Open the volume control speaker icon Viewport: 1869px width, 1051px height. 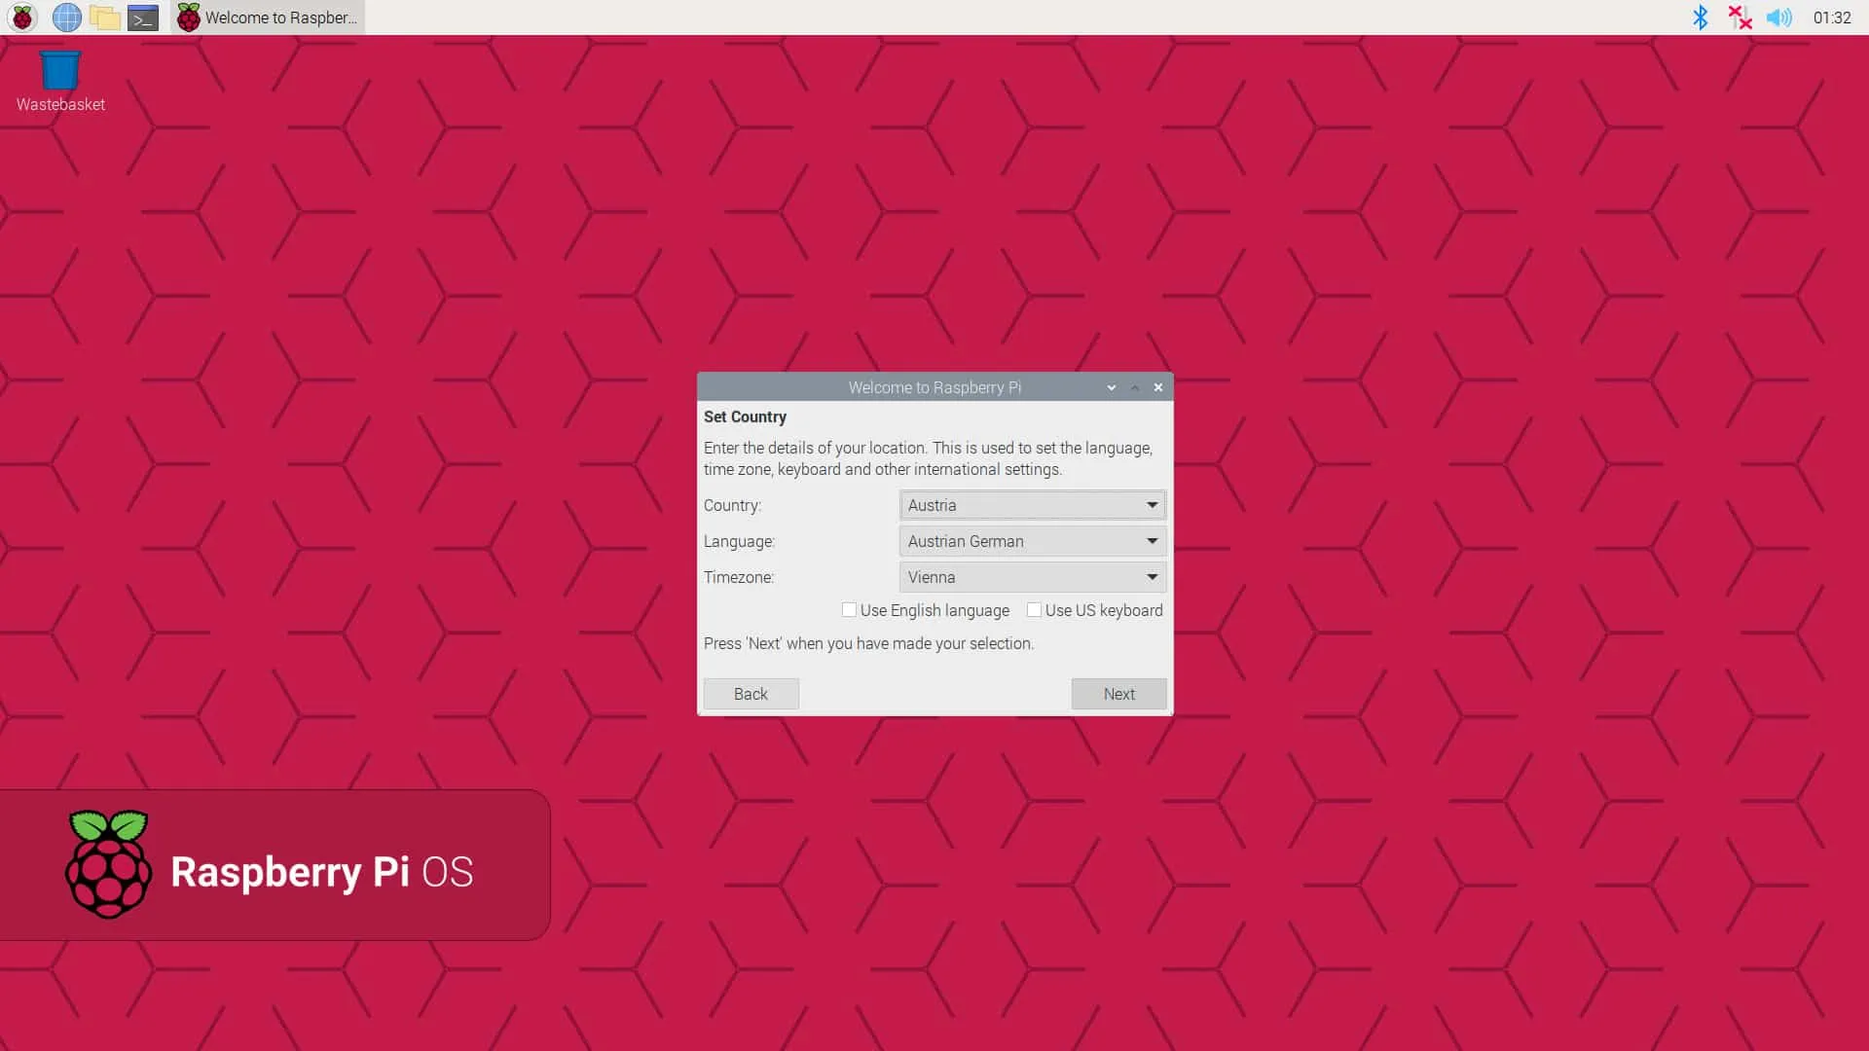(x=1778, y=18)
